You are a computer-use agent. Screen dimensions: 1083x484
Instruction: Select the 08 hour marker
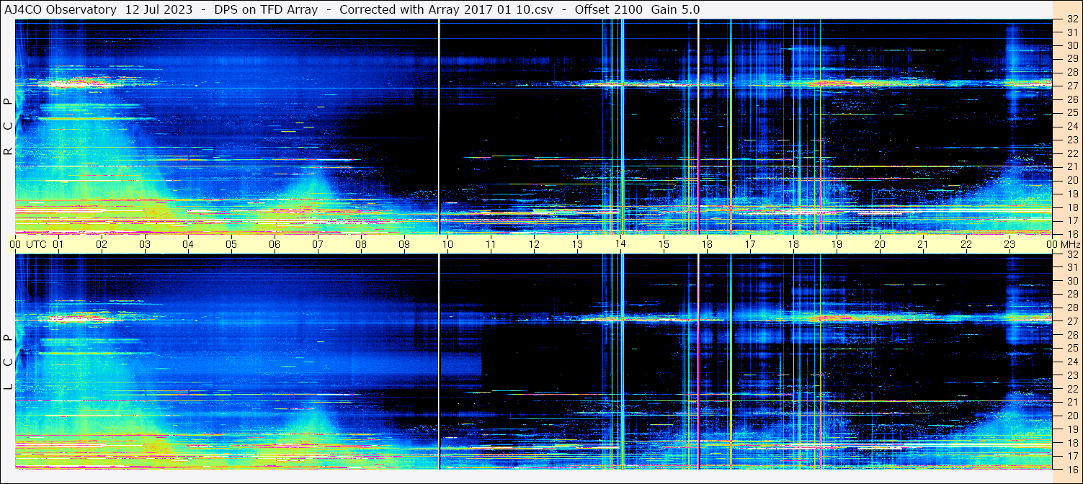pos(361,244)
